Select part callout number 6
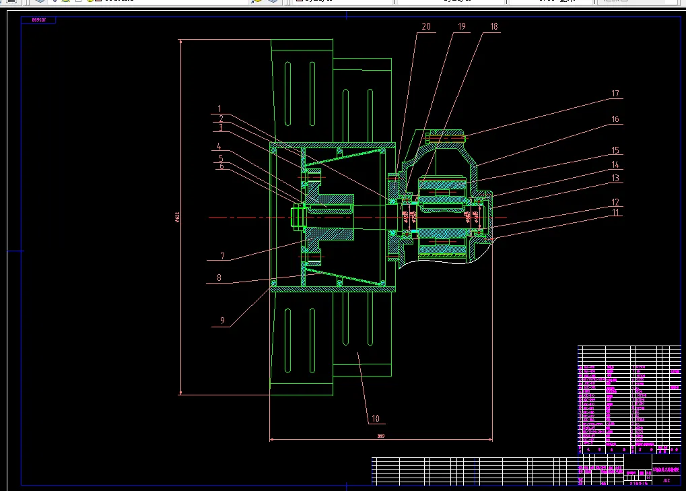Screen dimensions: 686x491 tap(221, 166)
